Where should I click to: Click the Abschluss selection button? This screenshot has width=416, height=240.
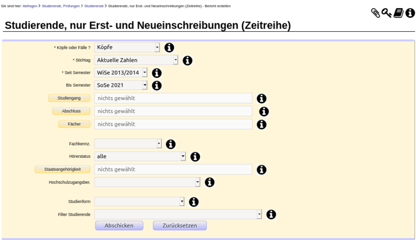(71, 111)
